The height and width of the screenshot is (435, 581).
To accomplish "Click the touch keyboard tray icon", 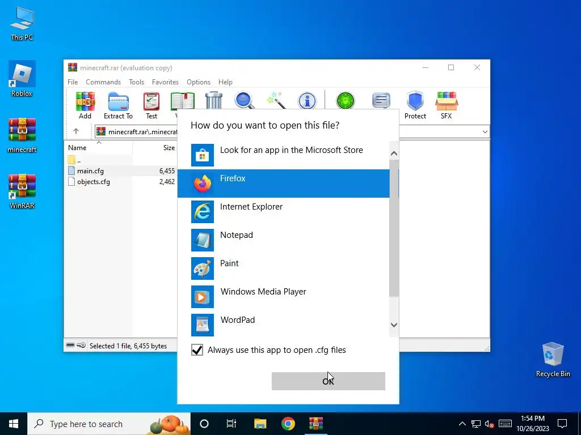I will tap(505, 424).
